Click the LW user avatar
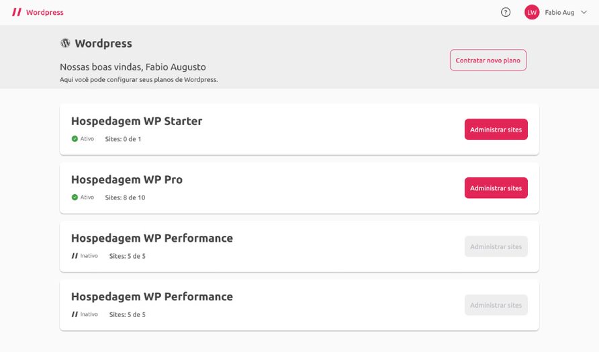This screenshot has width=599, height=352. point(531,12)
